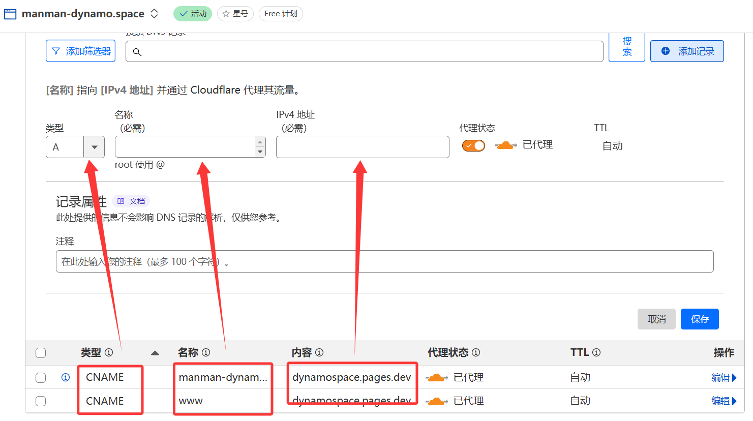Click the 自动 TTL value in form
This screenshot has width=753, height=421.
tap(613, 146)
